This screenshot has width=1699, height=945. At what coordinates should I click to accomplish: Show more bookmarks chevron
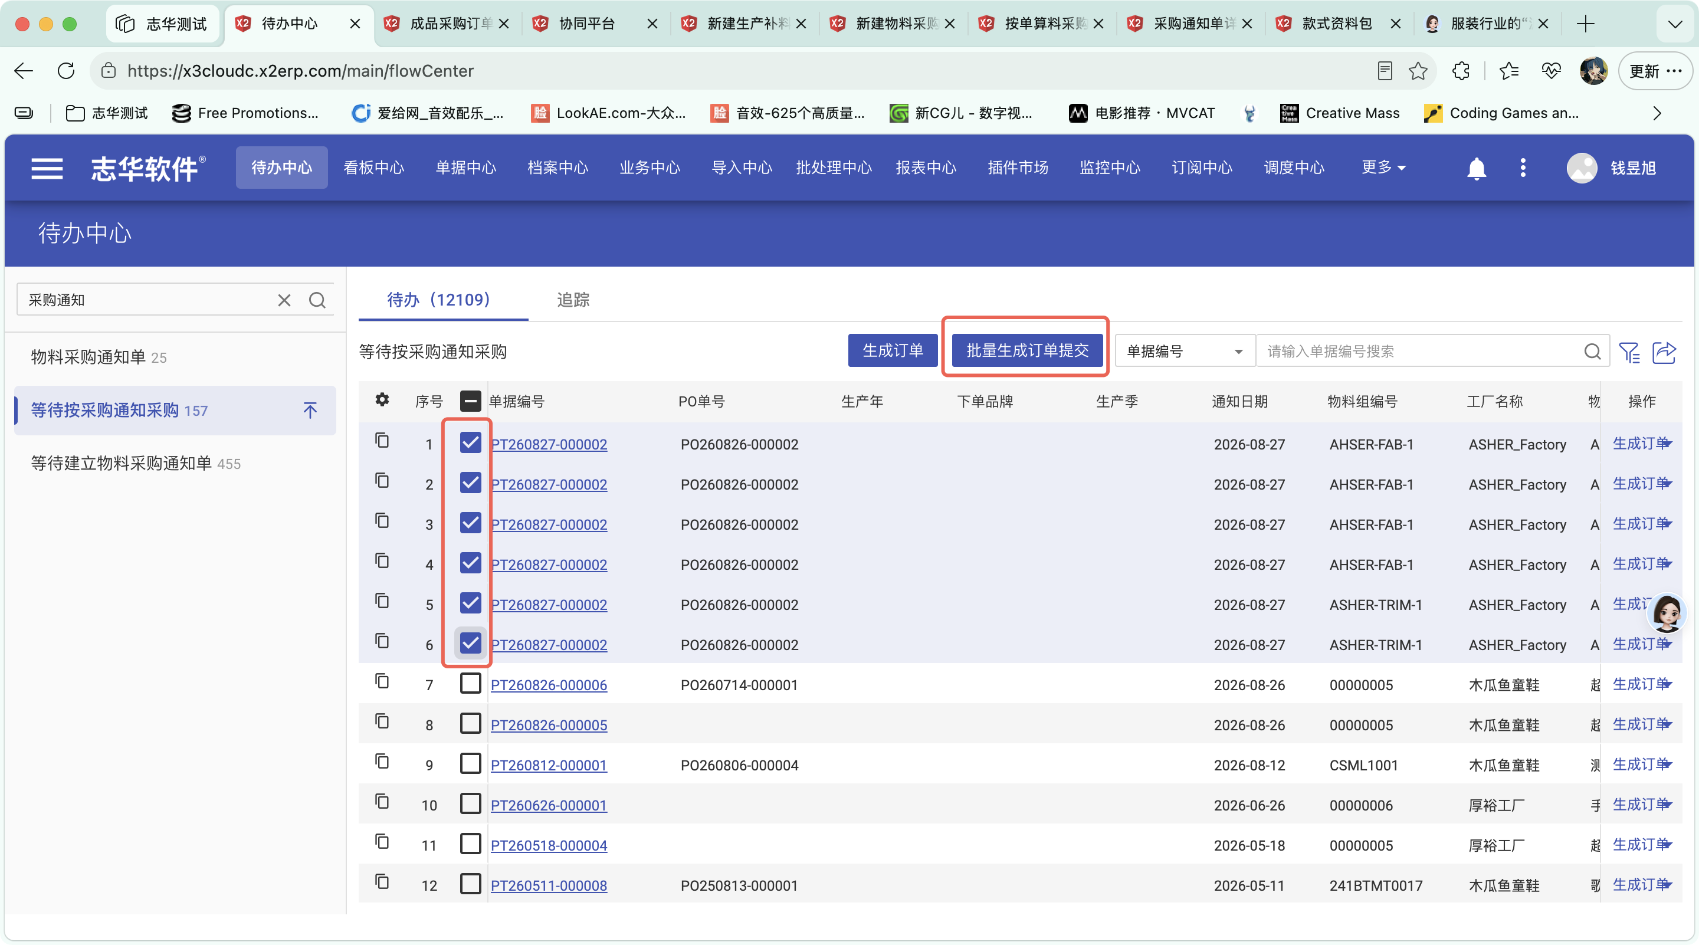coord(1658,113)
